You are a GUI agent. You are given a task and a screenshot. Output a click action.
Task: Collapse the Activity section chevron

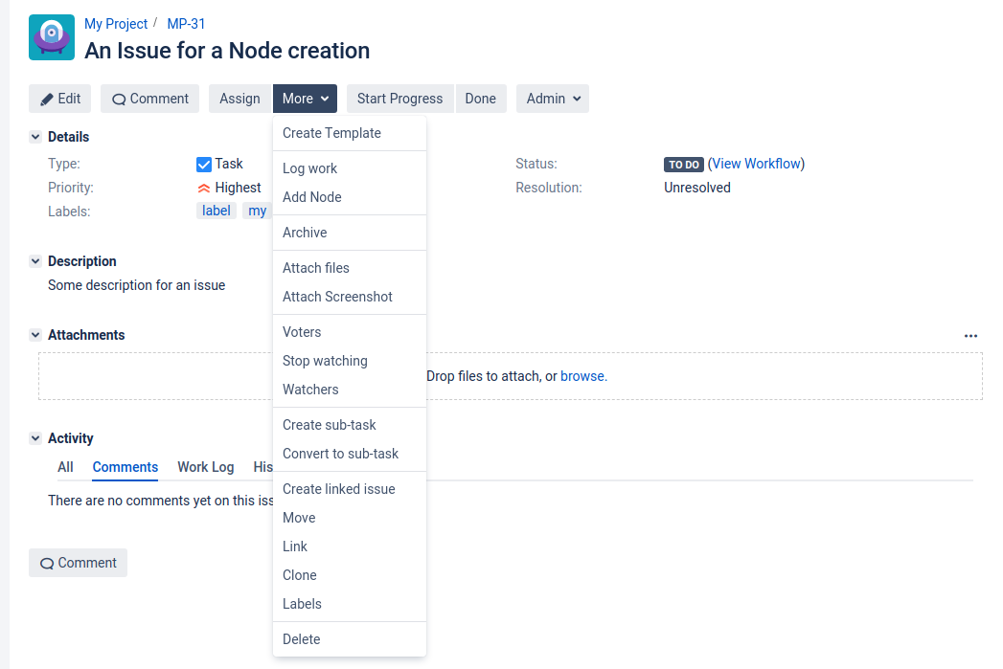35,438
